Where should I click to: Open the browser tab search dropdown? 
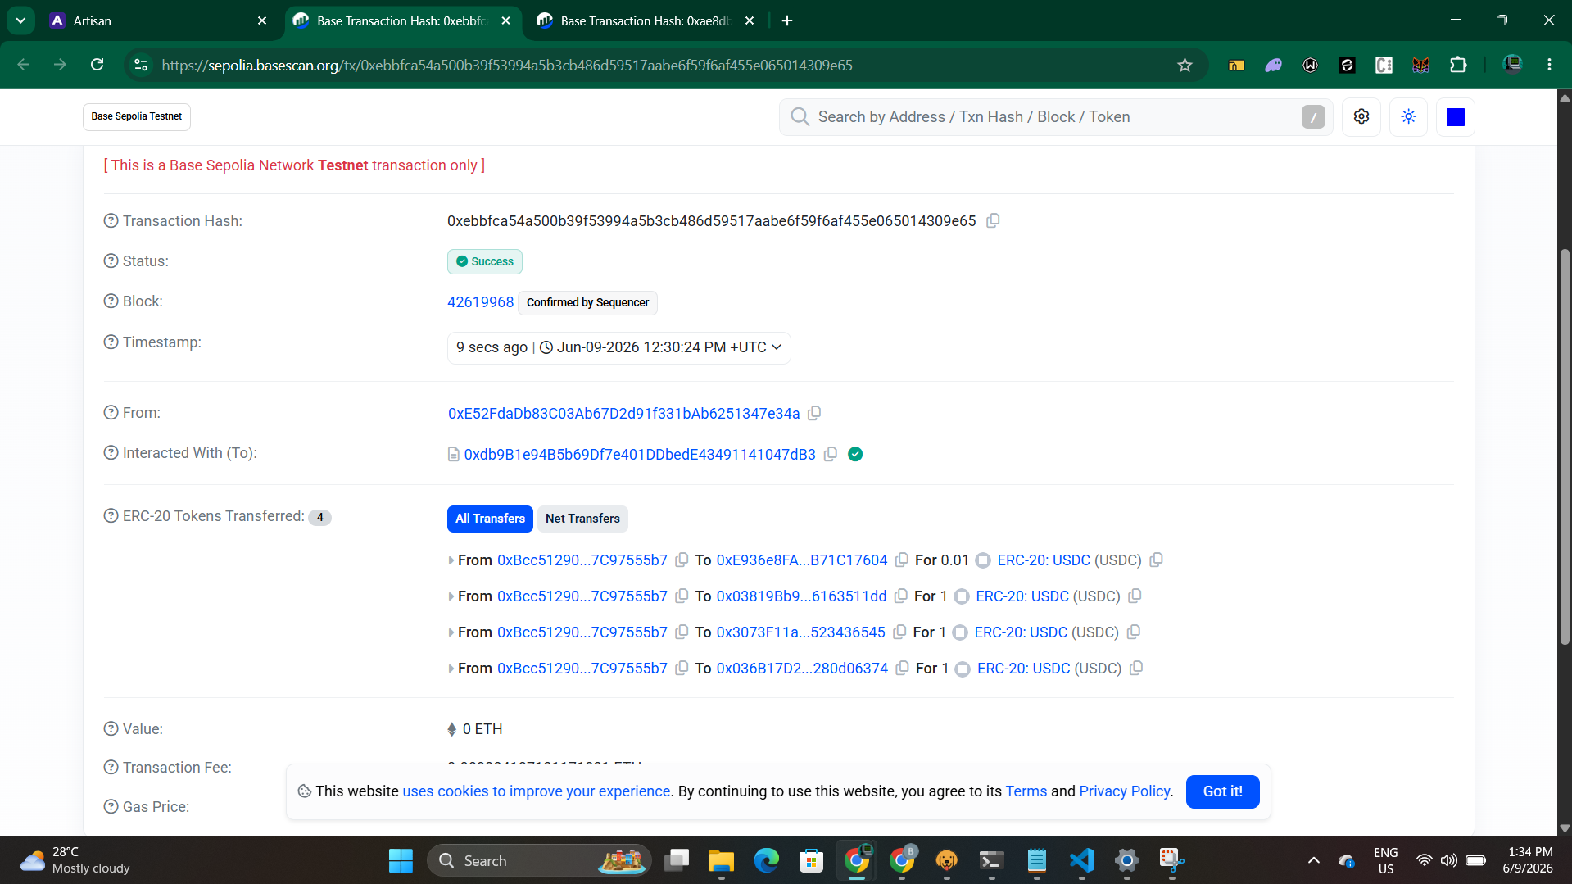pos(20,20)
